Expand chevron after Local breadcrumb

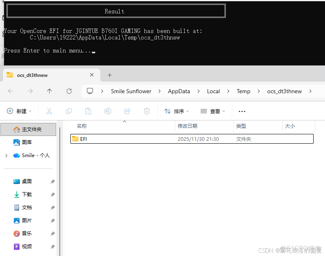pos(228,91)
